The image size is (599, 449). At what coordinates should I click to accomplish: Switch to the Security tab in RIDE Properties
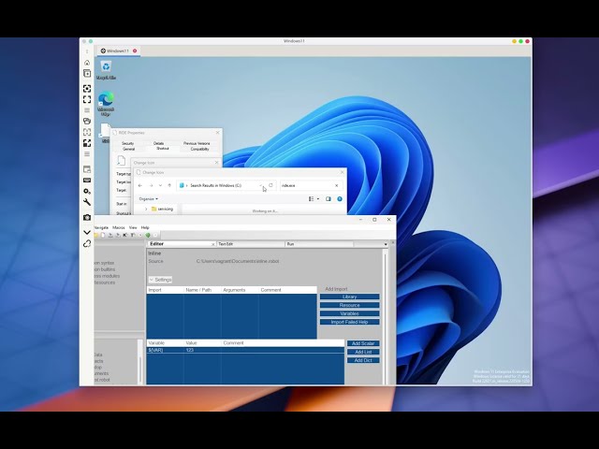click(x=127, y=143)
